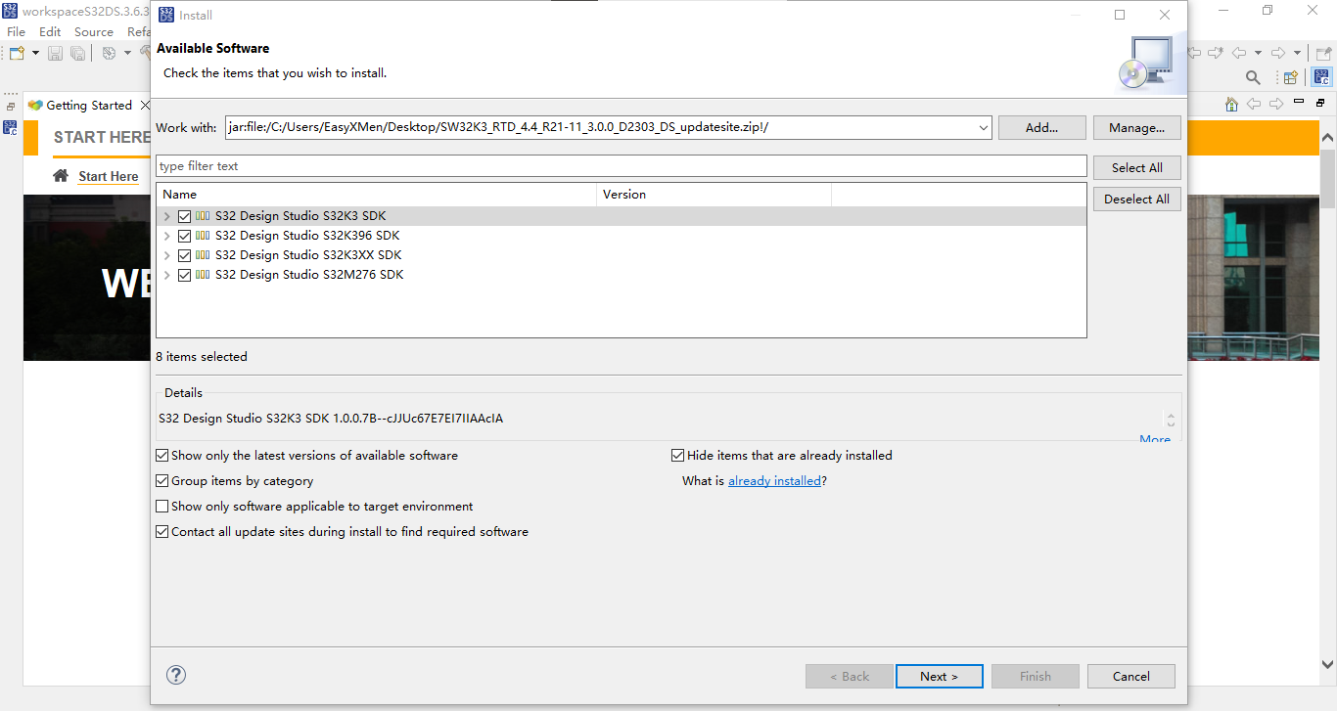The image size is (1337, 711).
Task: Open the Start Here link
Action: [x=109, y=177]
